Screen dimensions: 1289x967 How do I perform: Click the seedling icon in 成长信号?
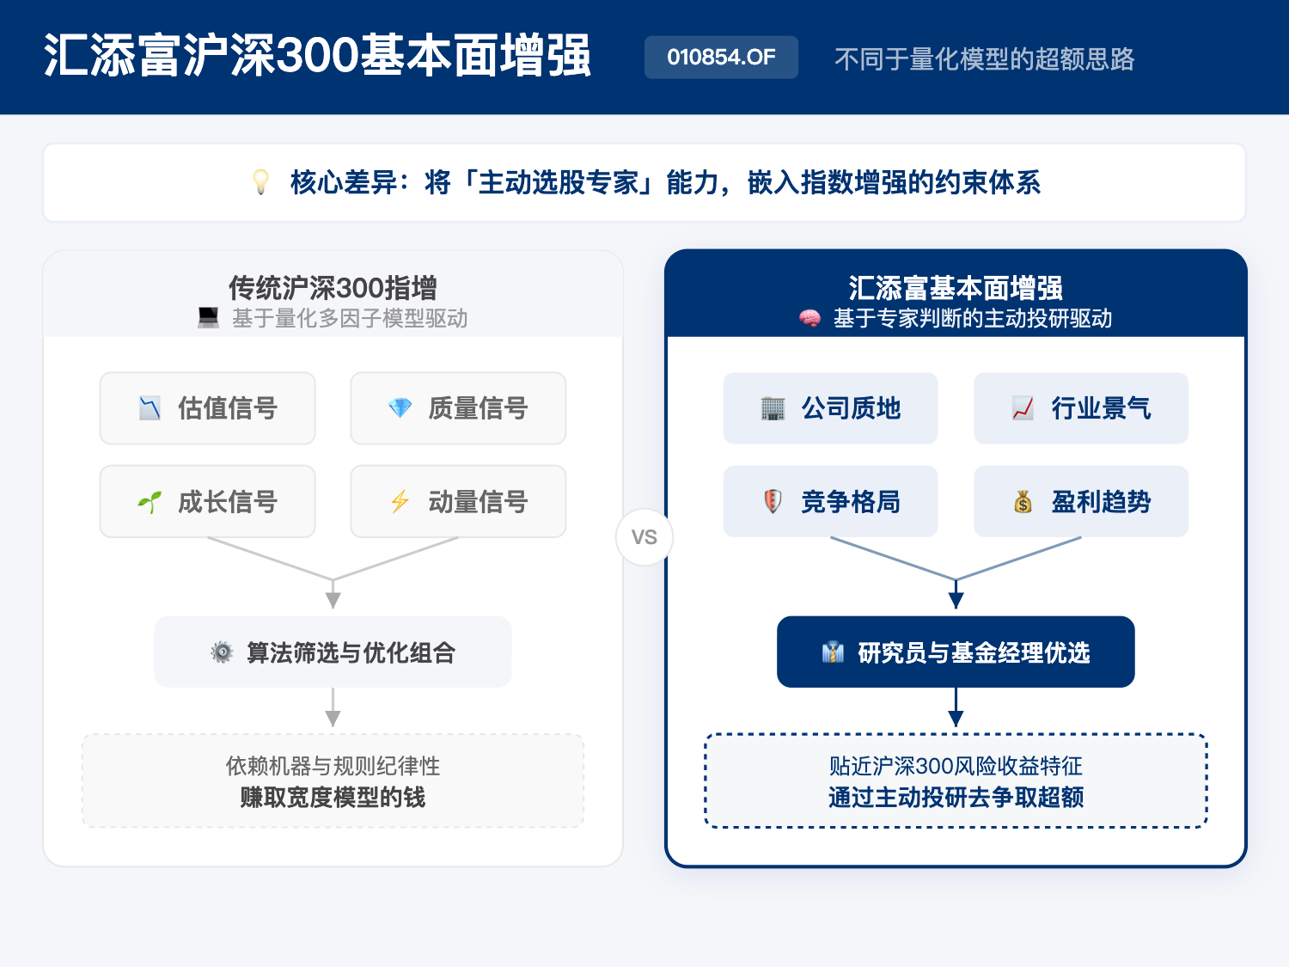click(x=150, y=502)
